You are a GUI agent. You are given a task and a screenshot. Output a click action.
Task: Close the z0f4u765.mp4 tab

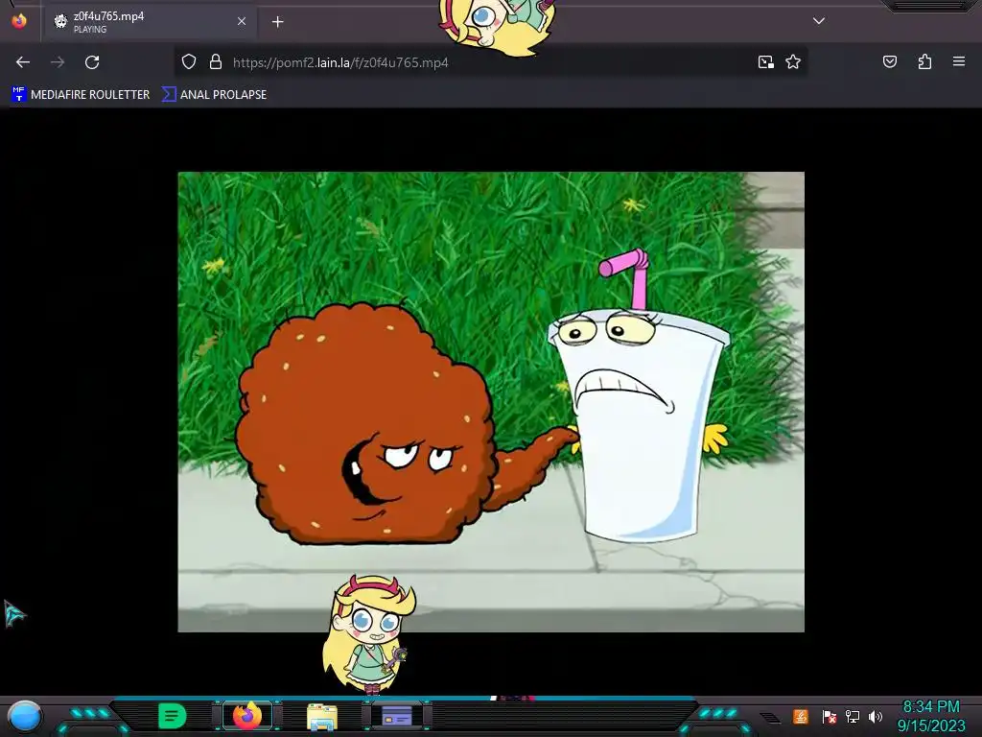click(x=242, y=21)
